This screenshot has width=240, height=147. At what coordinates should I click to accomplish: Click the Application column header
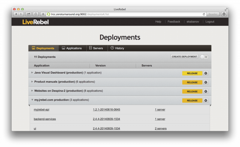(x=42, y=65)
